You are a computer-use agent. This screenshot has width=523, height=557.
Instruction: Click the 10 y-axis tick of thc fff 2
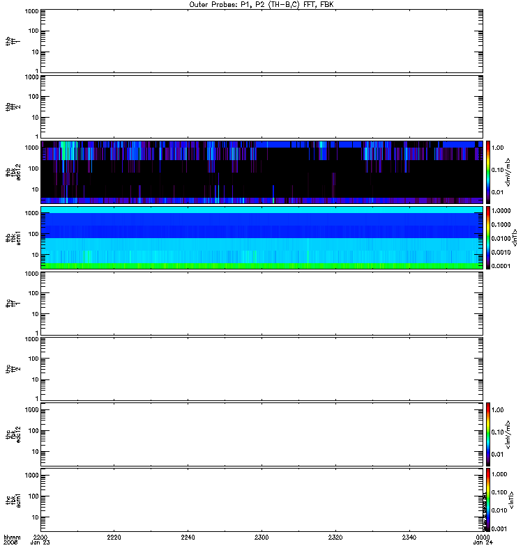click(x=36, y=379)
